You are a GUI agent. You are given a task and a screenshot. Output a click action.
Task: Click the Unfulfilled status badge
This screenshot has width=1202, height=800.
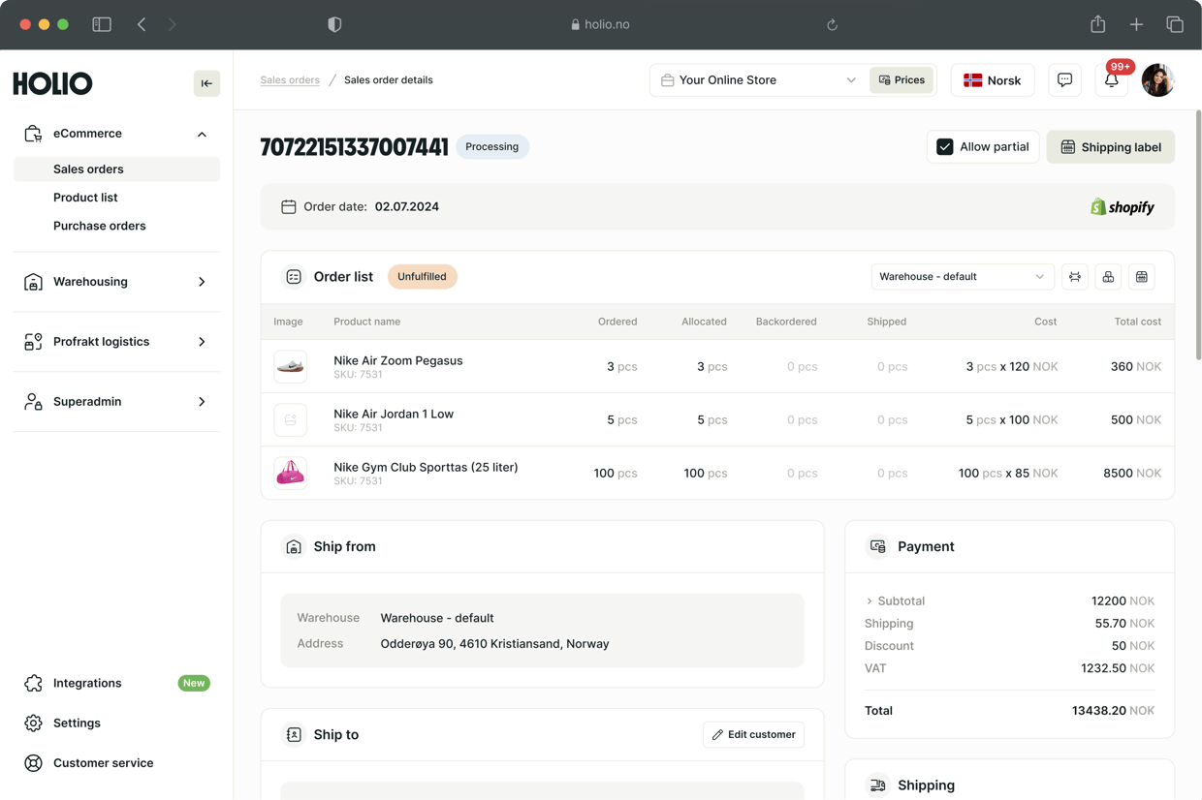click(x=422, y=277)
